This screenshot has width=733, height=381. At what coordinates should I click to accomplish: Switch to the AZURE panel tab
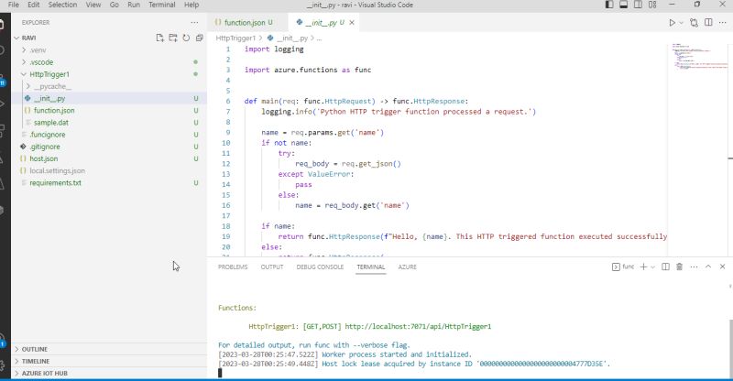click(x=407, y=267)
